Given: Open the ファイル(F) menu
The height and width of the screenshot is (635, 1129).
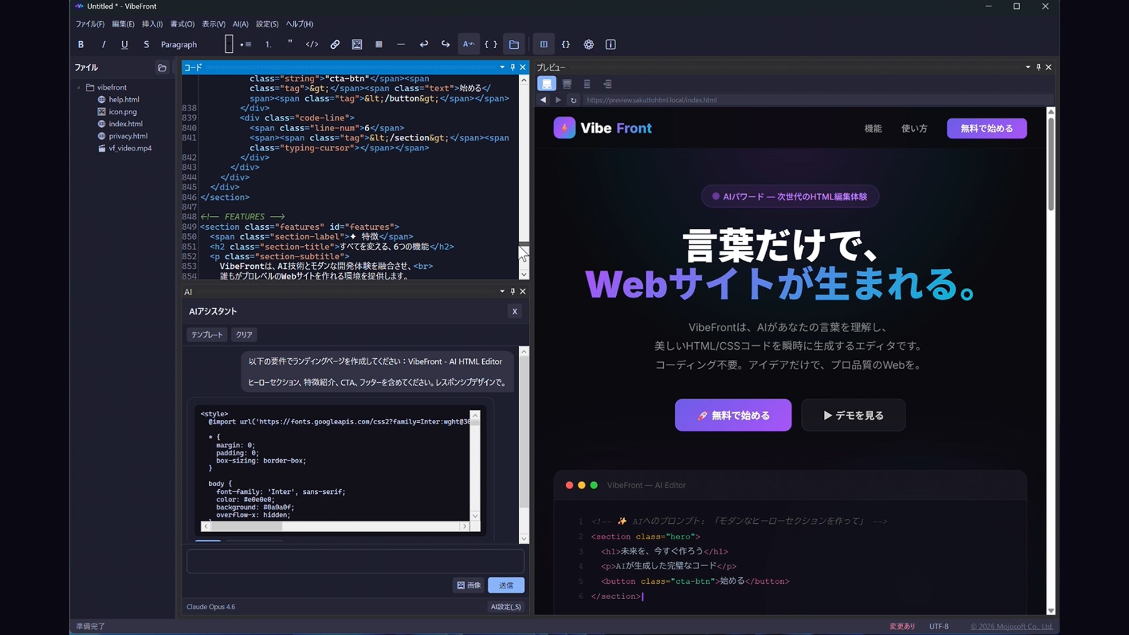Looking at the screenshot, I should (90, 24).
